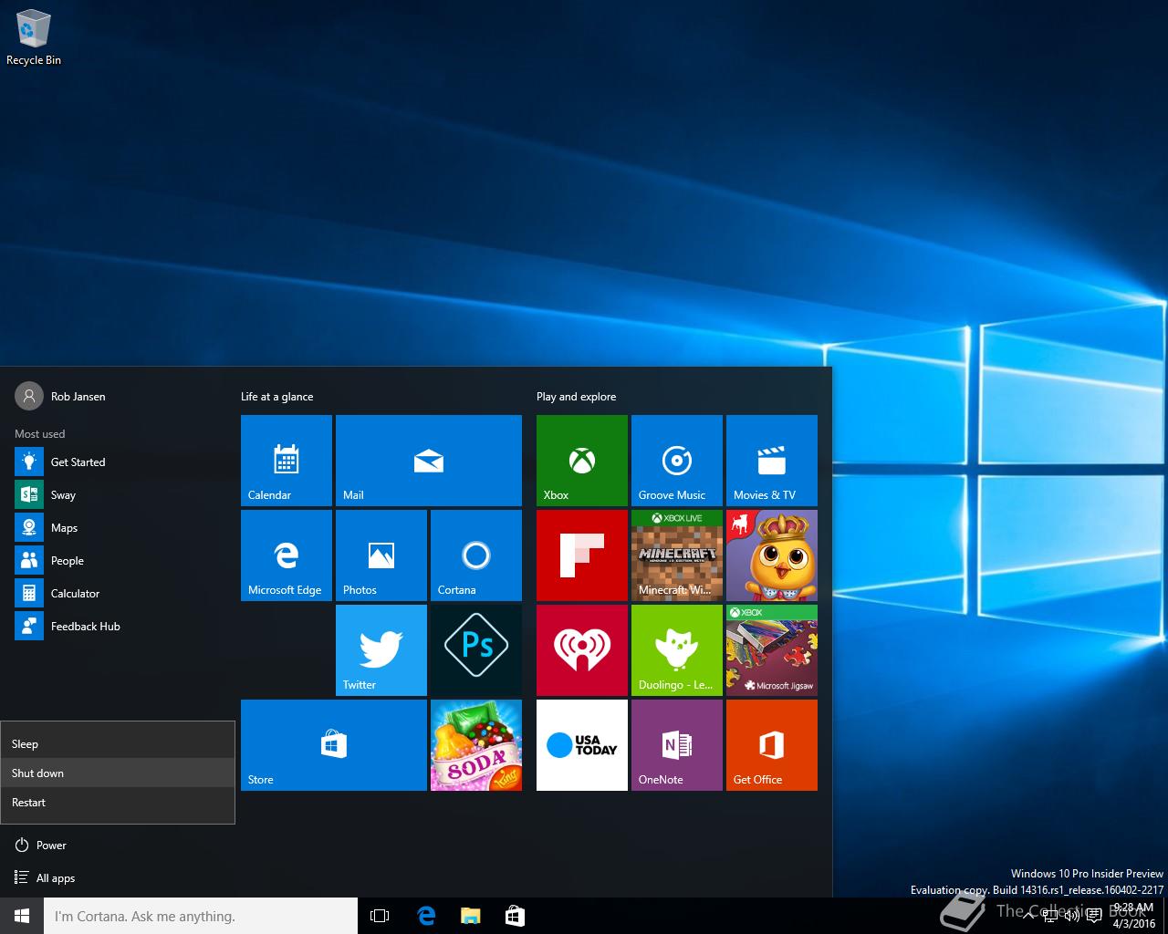Open the Duolingo tile
This screenshot has height=934, width=1168.
click(677, 650)
